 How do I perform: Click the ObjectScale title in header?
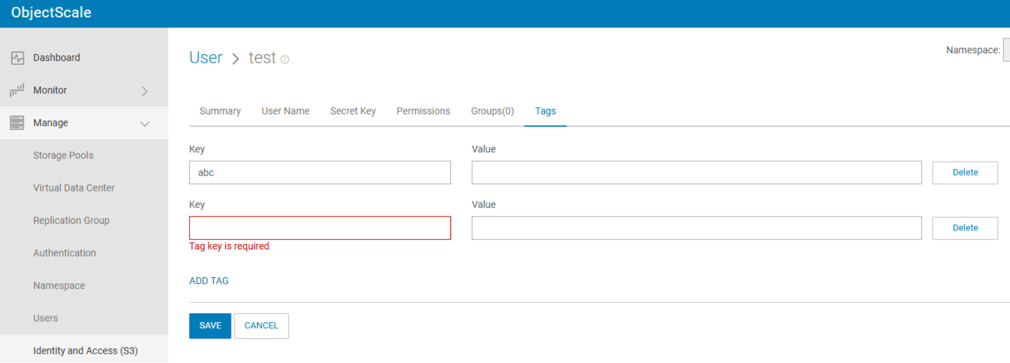pos(51,13)
